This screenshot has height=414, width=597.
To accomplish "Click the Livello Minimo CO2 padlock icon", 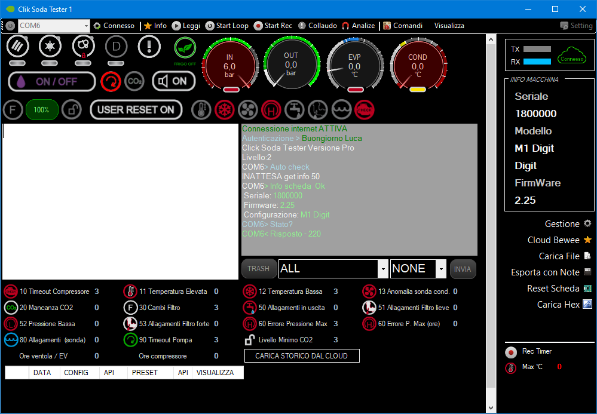I will [249, 340].
